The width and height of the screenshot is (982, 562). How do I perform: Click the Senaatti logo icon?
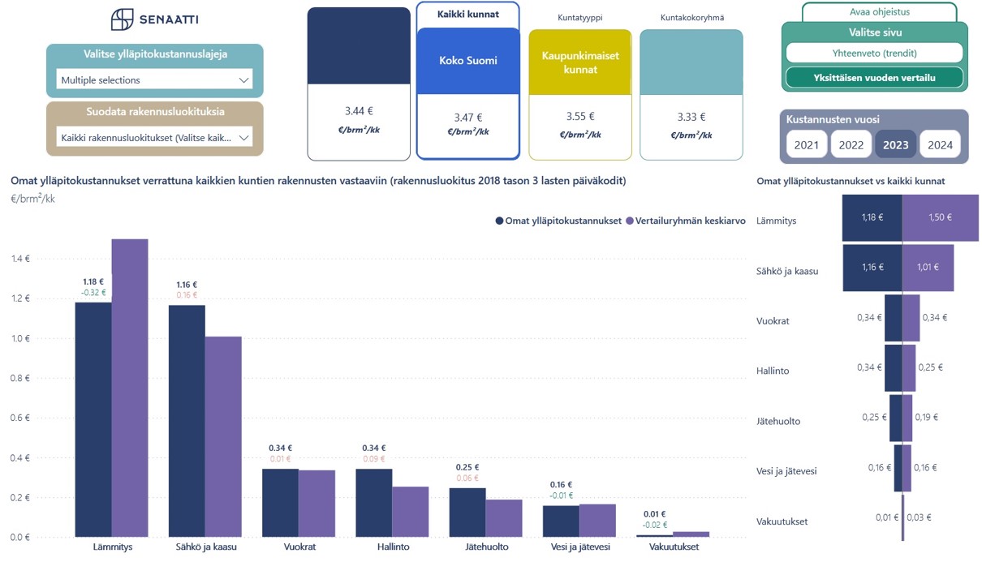(x=123, y=19)
